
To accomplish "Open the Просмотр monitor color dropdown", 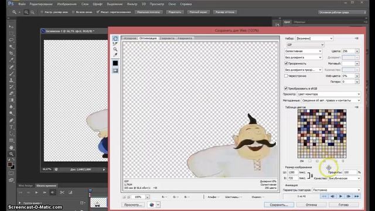I will (329, 94).
